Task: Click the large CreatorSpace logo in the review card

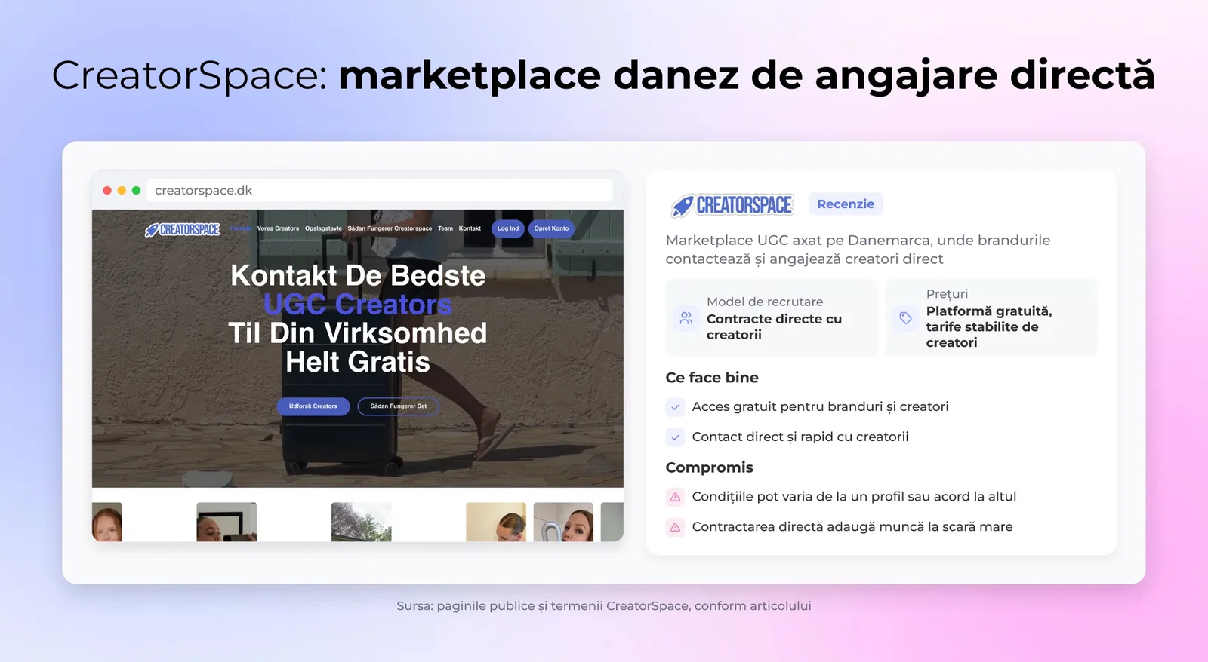Action: point(732,205)
